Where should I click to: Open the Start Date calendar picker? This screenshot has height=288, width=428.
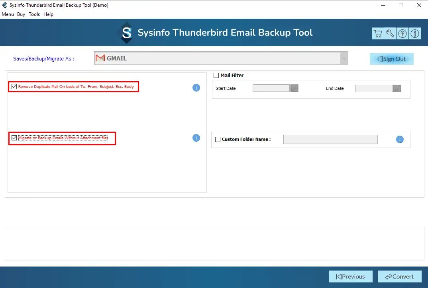pyautogui.click(x=294, y=88)
